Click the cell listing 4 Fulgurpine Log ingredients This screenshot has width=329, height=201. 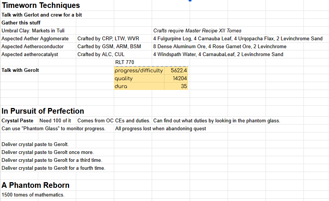click(x=238, y=39)
